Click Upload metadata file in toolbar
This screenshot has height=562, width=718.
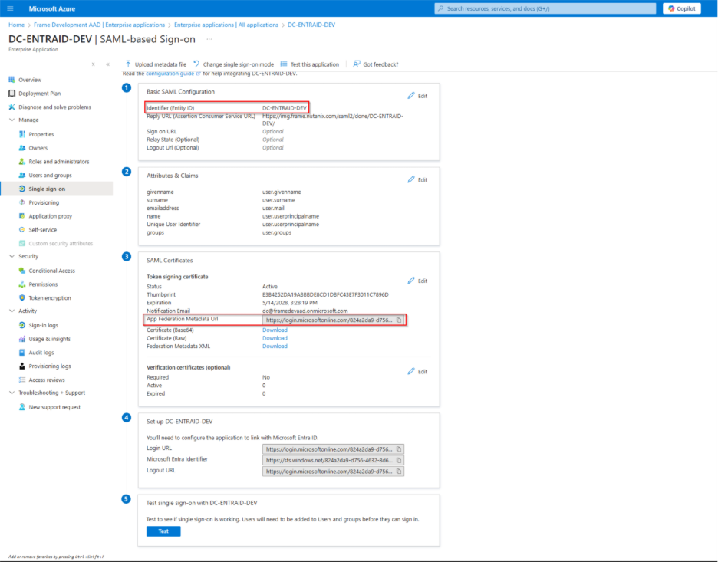coord(156,64)
